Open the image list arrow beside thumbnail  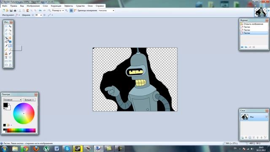point(269,11)
